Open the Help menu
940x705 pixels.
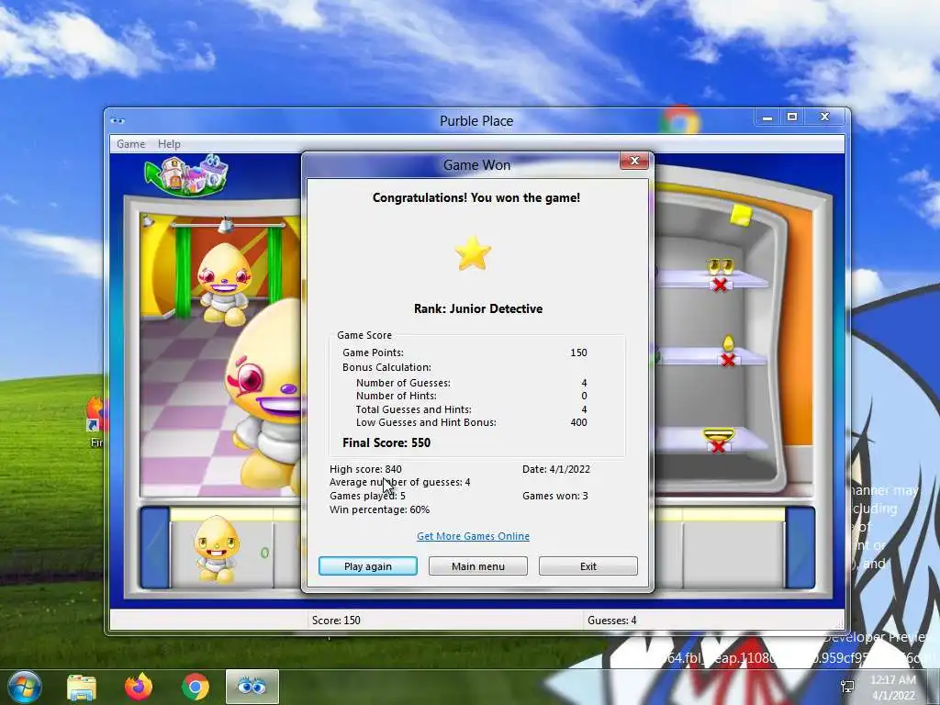(x=169, y=144)
